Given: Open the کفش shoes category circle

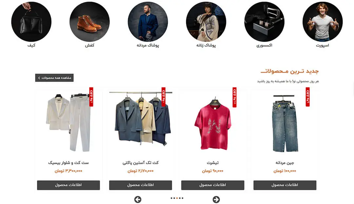Looking at the screenshot, I should [x=89, y=22].
